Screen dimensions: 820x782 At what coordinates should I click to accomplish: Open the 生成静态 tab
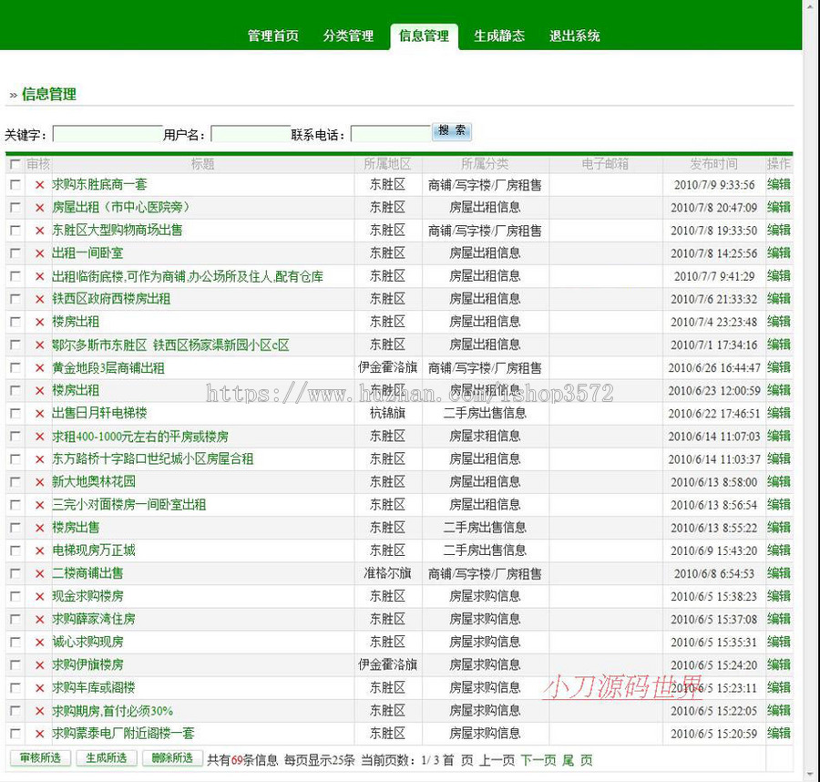click(498, 36)
